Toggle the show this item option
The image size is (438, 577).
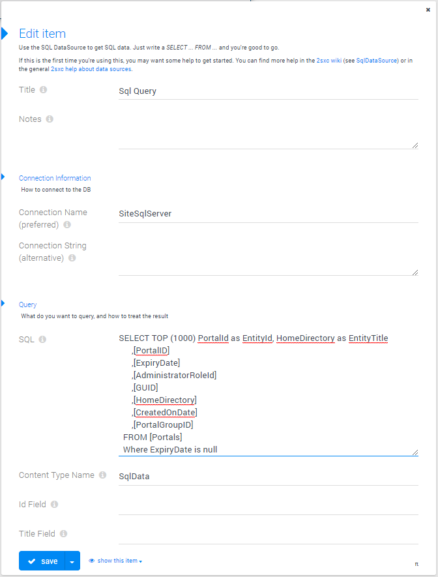pyautogui.click(x=115, y=561)
